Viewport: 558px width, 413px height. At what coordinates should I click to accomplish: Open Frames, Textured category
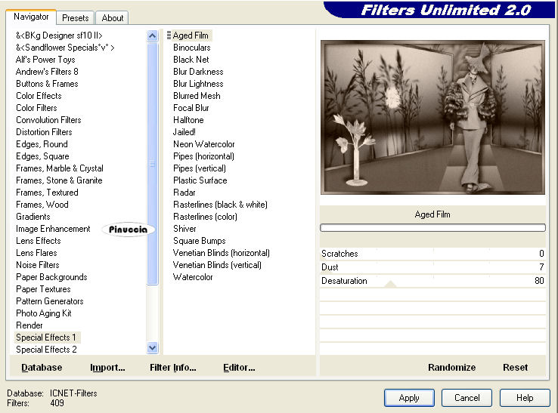click(47, 193)
